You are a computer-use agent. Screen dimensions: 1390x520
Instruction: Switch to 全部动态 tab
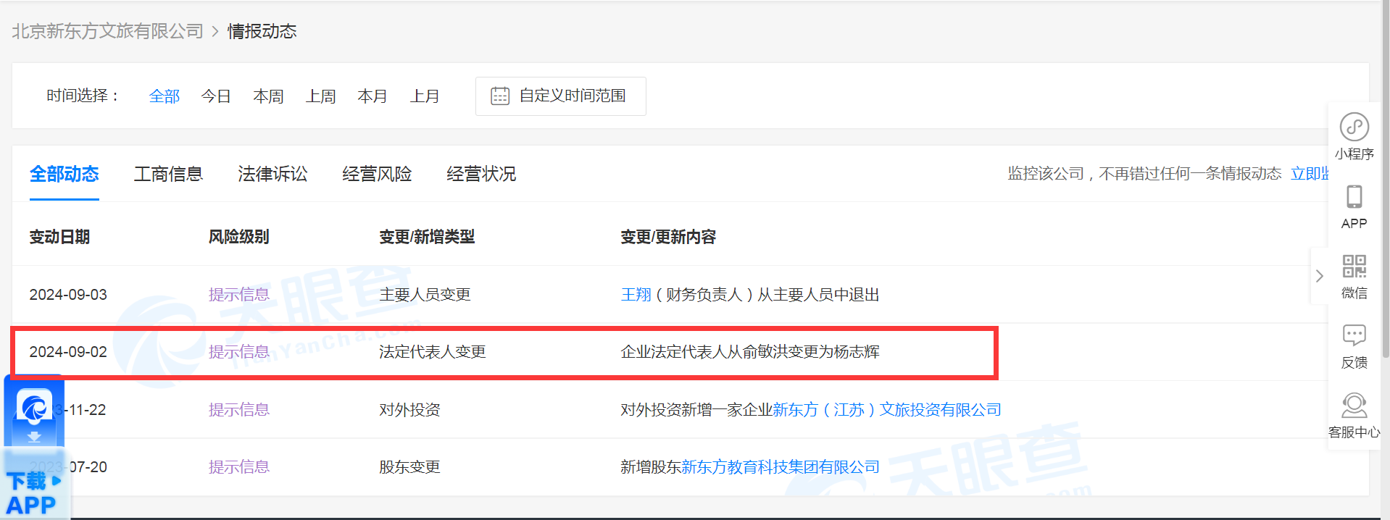click(x=64, y=174)
